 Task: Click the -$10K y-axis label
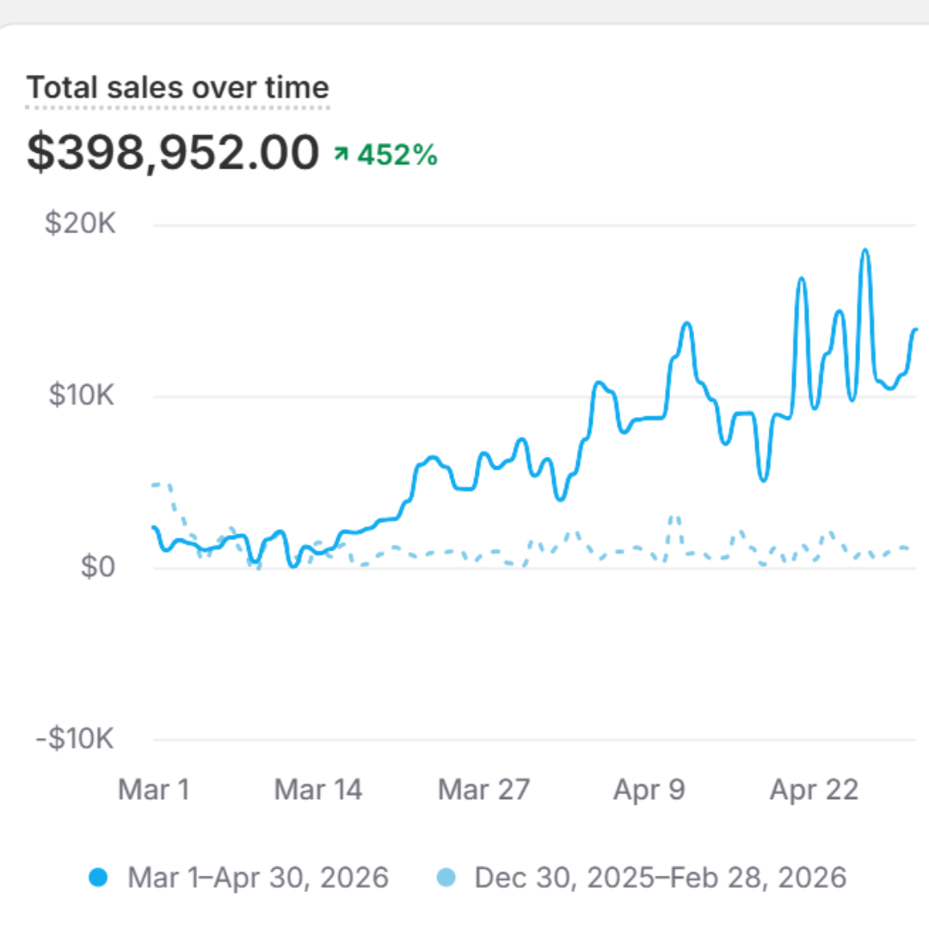point(75,738)
